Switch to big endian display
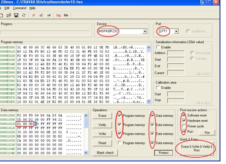226x164 pixels. point(59,15)
